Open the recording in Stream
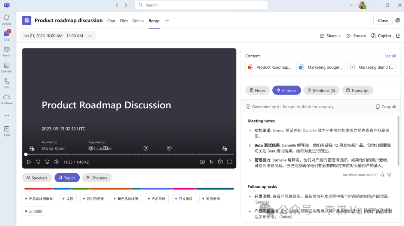Screen dimensions: 404x226 click(x=356, y=36)
